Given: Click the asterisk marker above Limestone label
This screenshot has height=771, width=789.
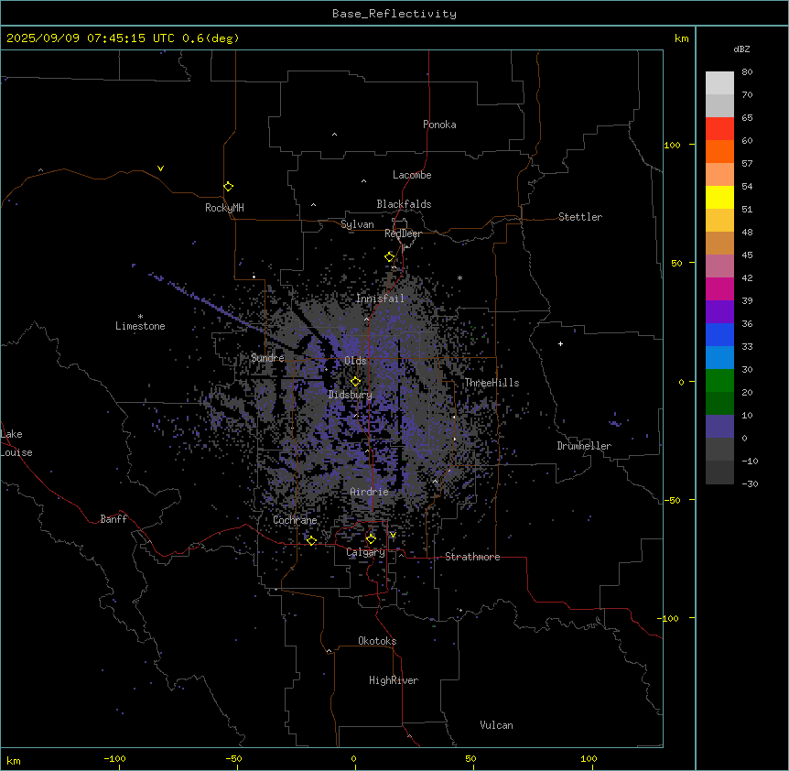Looking at the screenshot, I should click(140, 316).
